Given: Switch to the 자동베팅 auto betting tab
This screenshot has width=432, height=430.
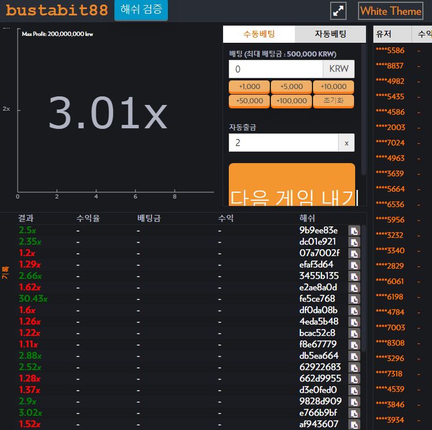Looking at the screenshot, I should 330,34.
